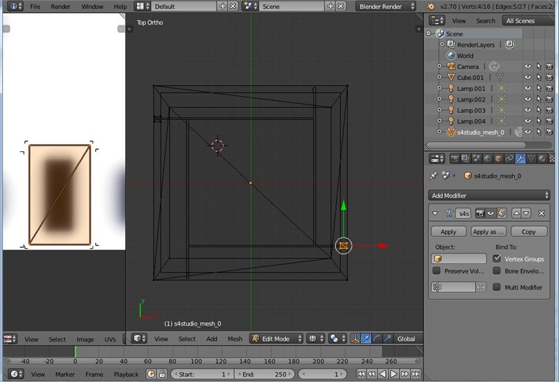This screenshot has width=559, height=382.
Task: Open the Mesh menu in viewport header
Action: click(235, 339)
